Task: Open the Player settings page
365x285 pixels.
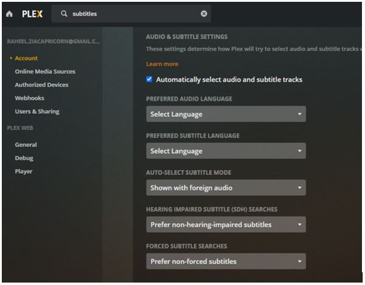Action: pos(24,171)
